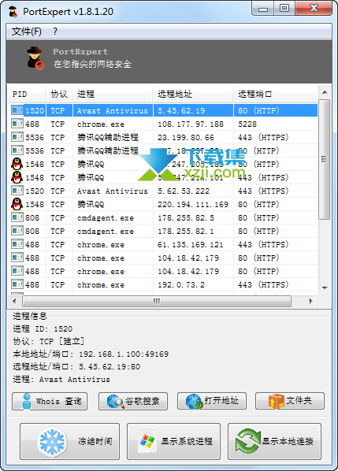Sort by the 远程端口 column header
The width and height of the screenshot is (338, 471).
pos(276,94)
